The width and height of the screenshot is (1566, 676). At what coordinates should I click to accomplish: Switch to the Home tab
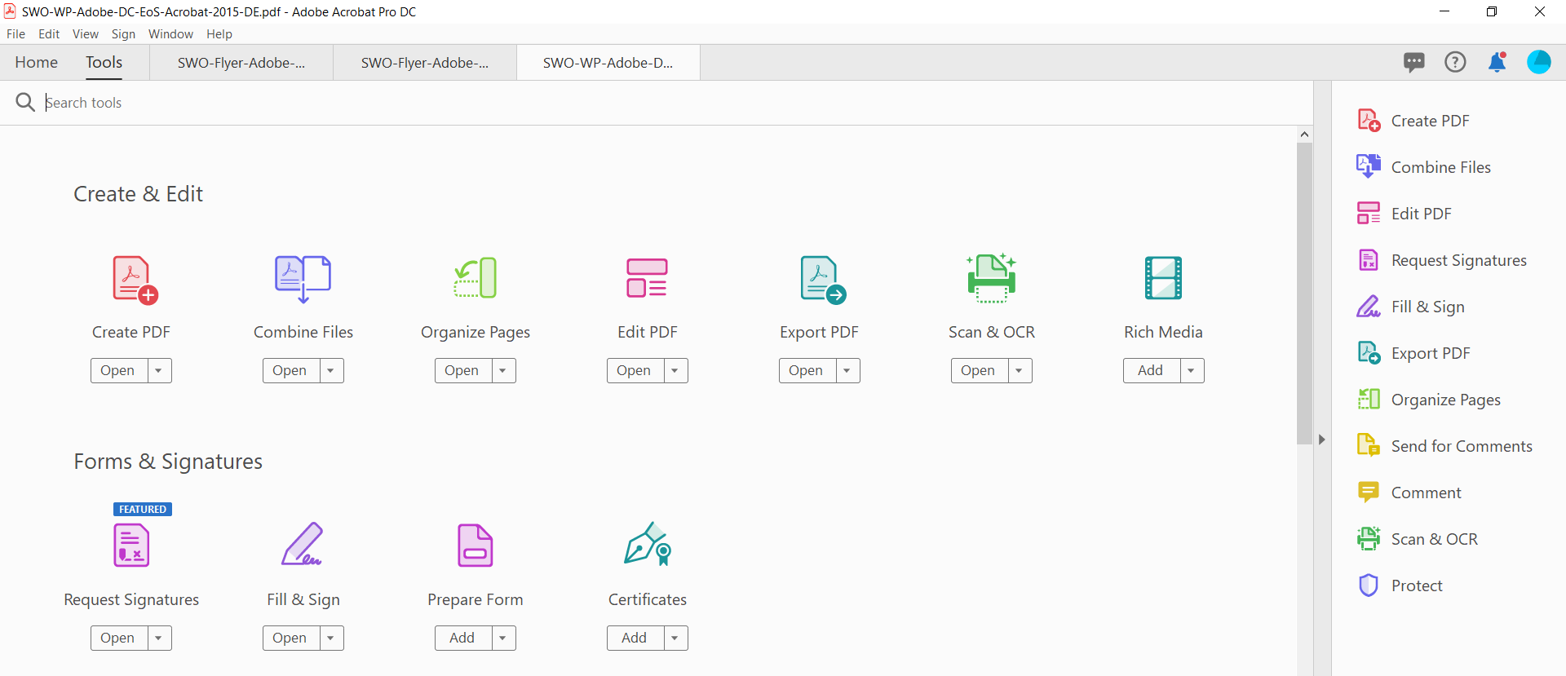[x=37, y=63]
